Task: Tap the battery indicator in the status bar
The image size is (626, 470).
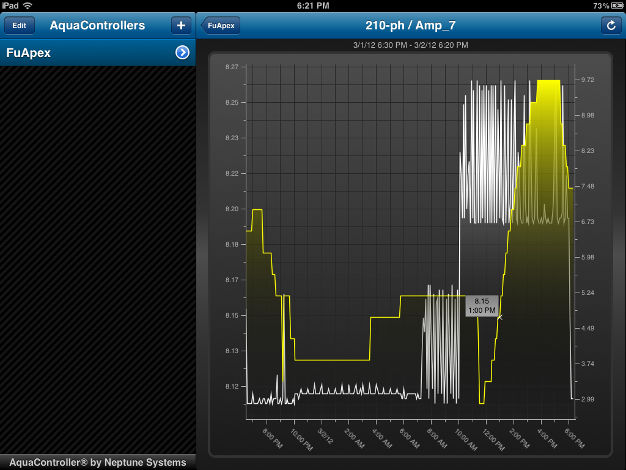Action: click(617, 5)
